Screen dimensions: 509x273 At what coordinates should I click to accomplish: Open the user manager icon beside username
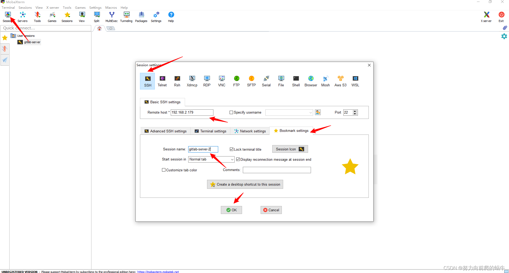point(318,113)
